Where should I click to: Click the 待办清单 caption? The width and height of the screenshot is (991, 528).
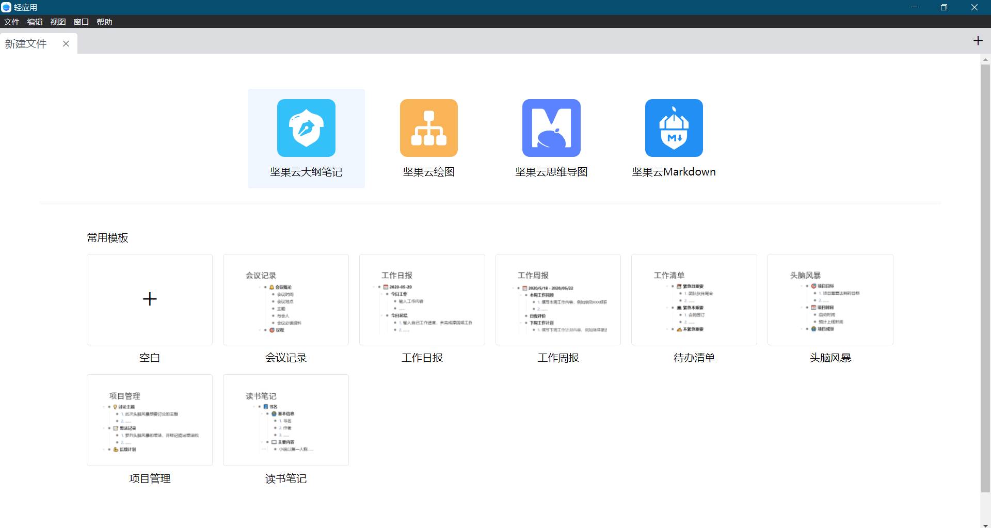[x=694, y=358]
